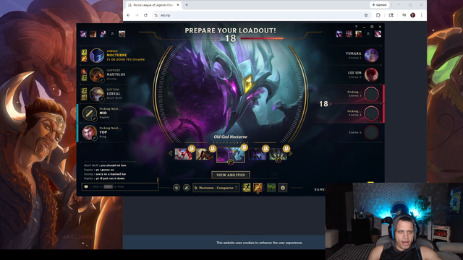Image resolution: width=463 pixels, height=260 pixels.
Task: Click enemy Yunara portrait
Action: [371, 55]
